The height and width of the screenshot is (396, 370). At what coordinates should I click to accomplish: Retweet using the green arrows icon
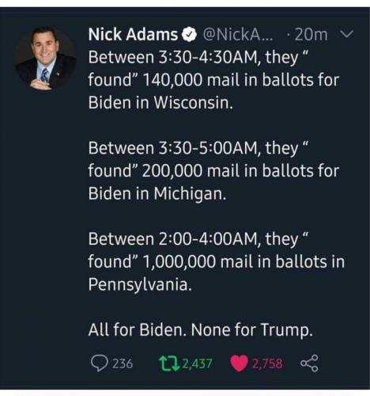click(x=169, y=364)
